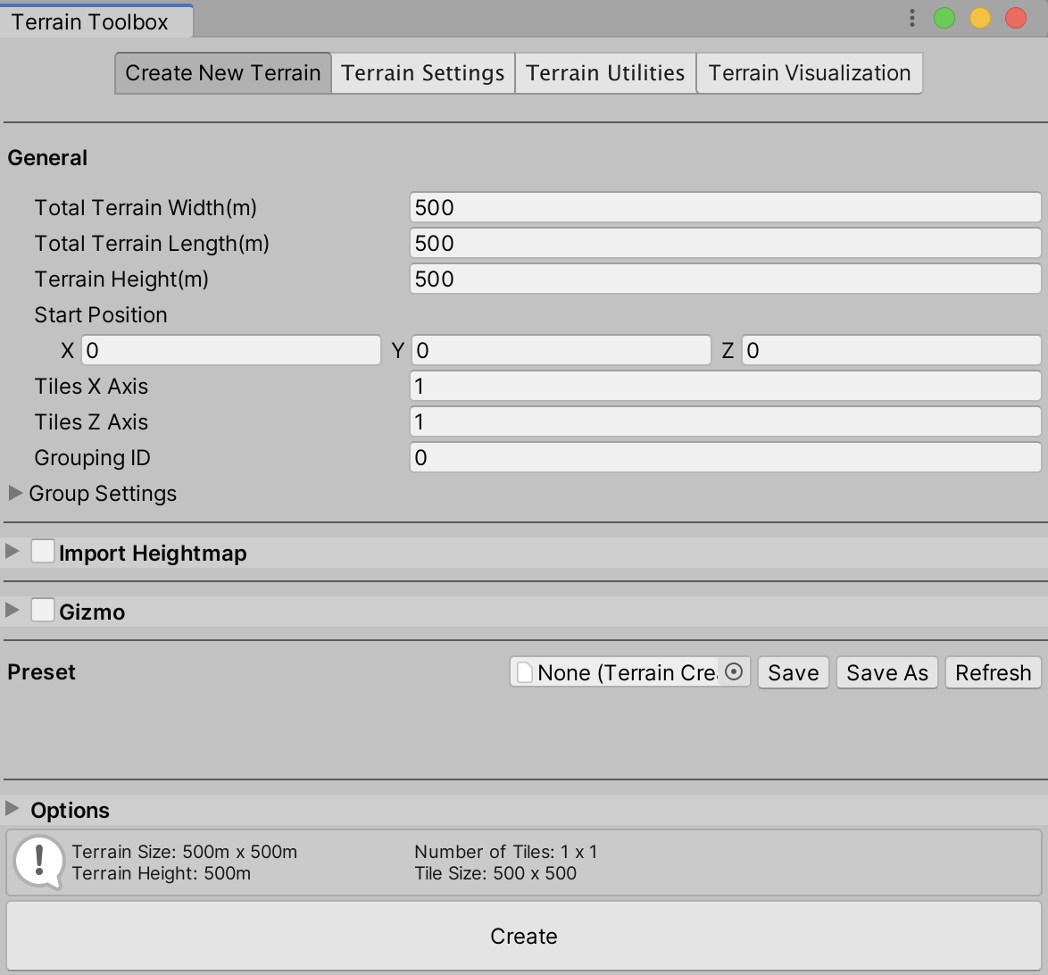The image size is (1048, 975).
Task: Click the Save preset button
Action: tap(793, 672)
